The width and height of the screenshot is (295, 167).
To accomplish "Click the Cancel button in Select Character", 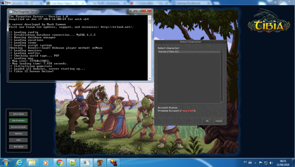I will click(x=219, y=121).
